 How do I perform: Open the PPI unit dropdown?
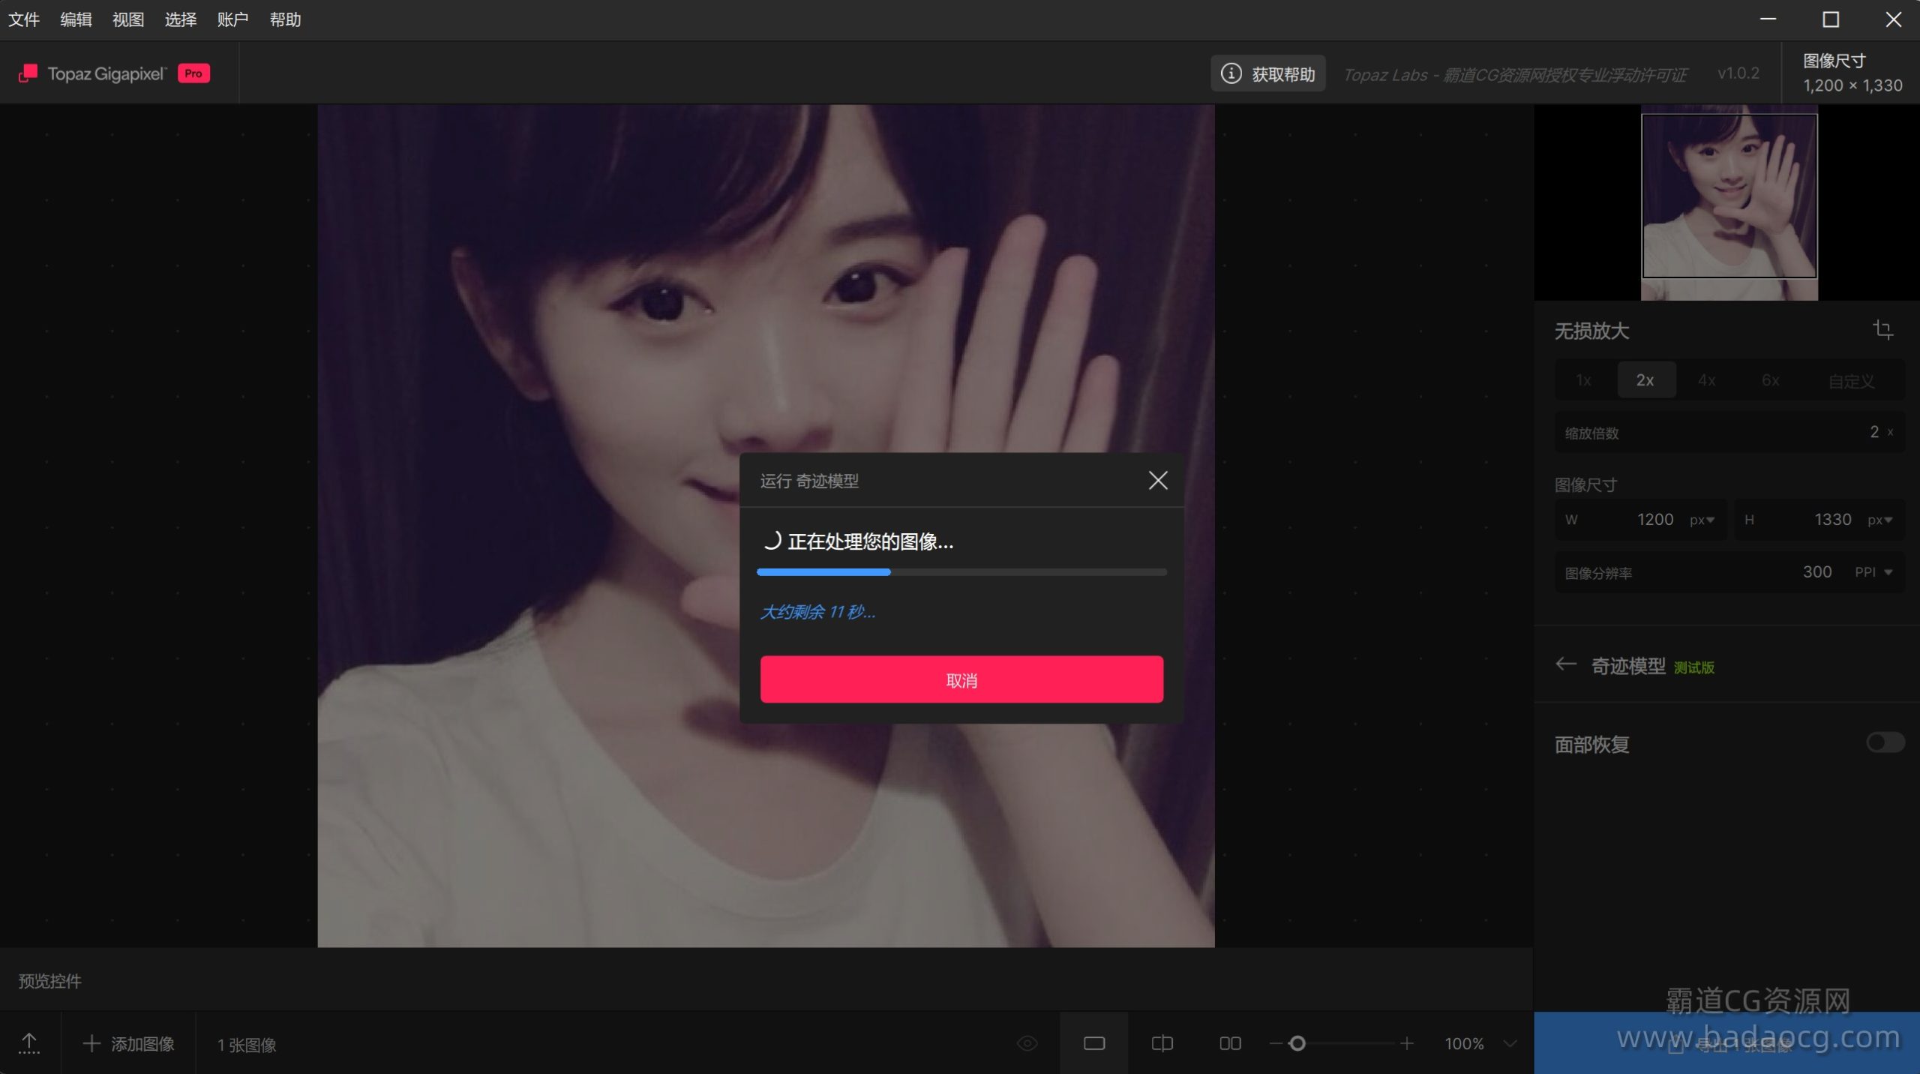1873,572
